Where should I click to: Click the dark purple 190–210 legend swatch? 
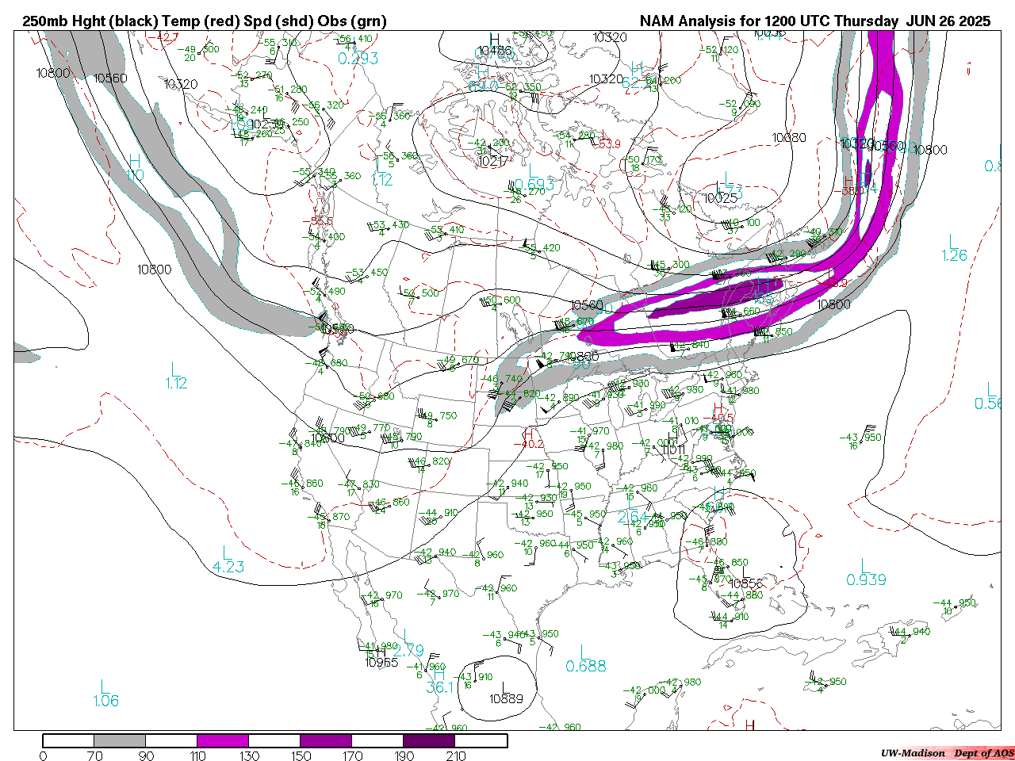tap(429, 741)
